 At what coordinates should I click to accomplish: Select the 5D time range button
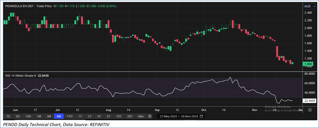click(18, 116)
